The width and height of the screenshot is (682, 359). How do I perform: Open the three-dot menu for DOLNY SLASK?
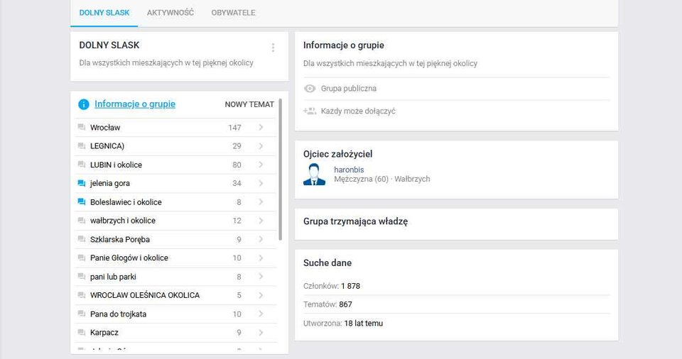coord(273,48)
